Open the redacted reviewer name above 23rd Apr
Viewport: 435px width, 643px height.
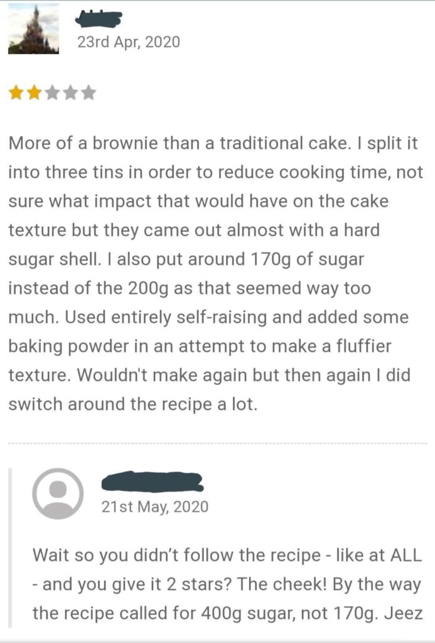(100, 19)
